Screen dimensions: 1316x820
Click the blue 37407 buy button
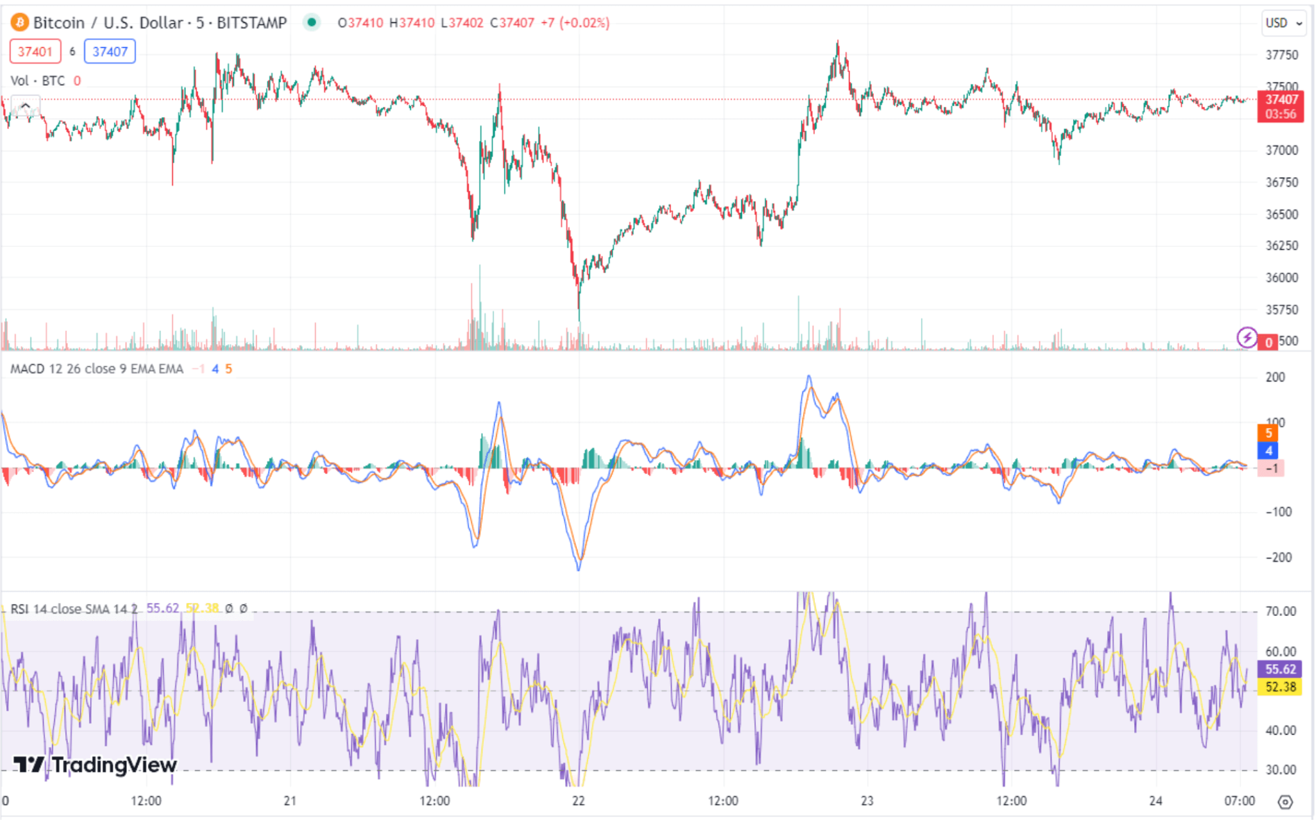pyautogui.click(x=110, y=51)
